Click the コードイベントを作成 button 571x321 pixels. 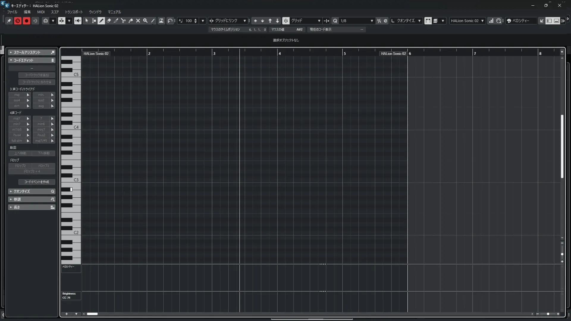tap(37, 182)
